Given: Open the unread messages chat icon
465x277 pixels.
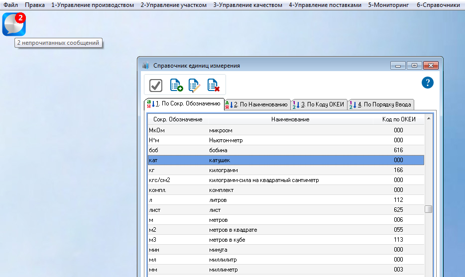Looking at the screenshot, I should coord(13,24).
